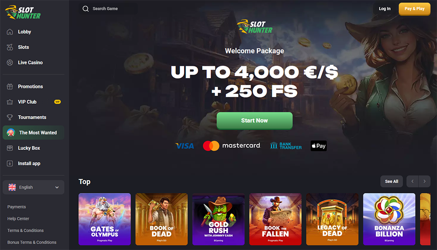Expand the English language dropdown

34,187
